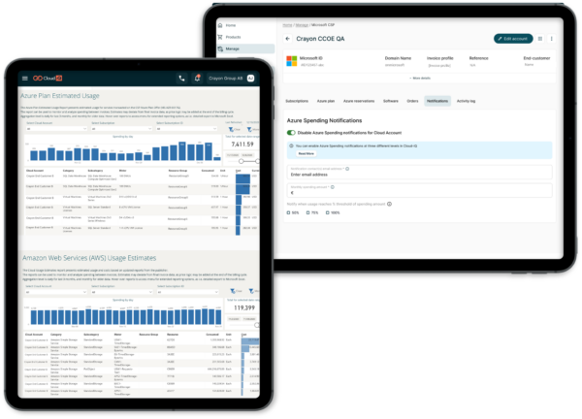Screen dimensions: 582x419
Task: Click the back arrow beside Crayon CCOE QA
Action: [288, 38]
